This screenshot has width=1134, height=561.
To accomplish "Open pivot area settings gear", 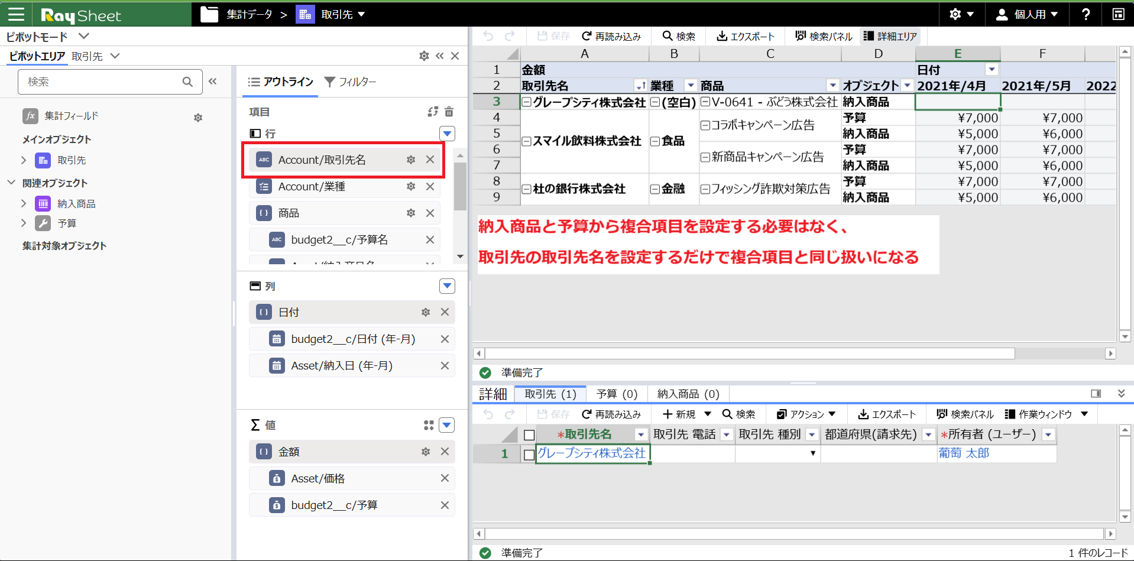I will pos(424,56).
